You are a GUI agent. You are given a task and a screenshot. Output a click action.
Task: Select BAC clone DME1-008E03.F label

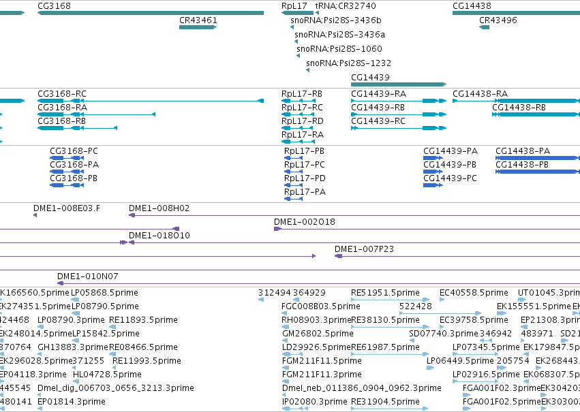click(67, 208)
